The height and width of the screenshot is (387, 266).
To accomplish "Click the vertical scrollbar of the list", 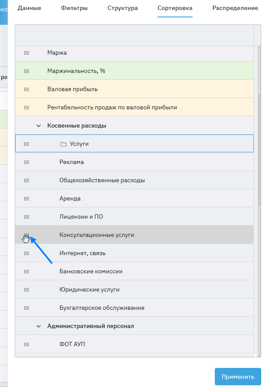I will tap(259, 130).
